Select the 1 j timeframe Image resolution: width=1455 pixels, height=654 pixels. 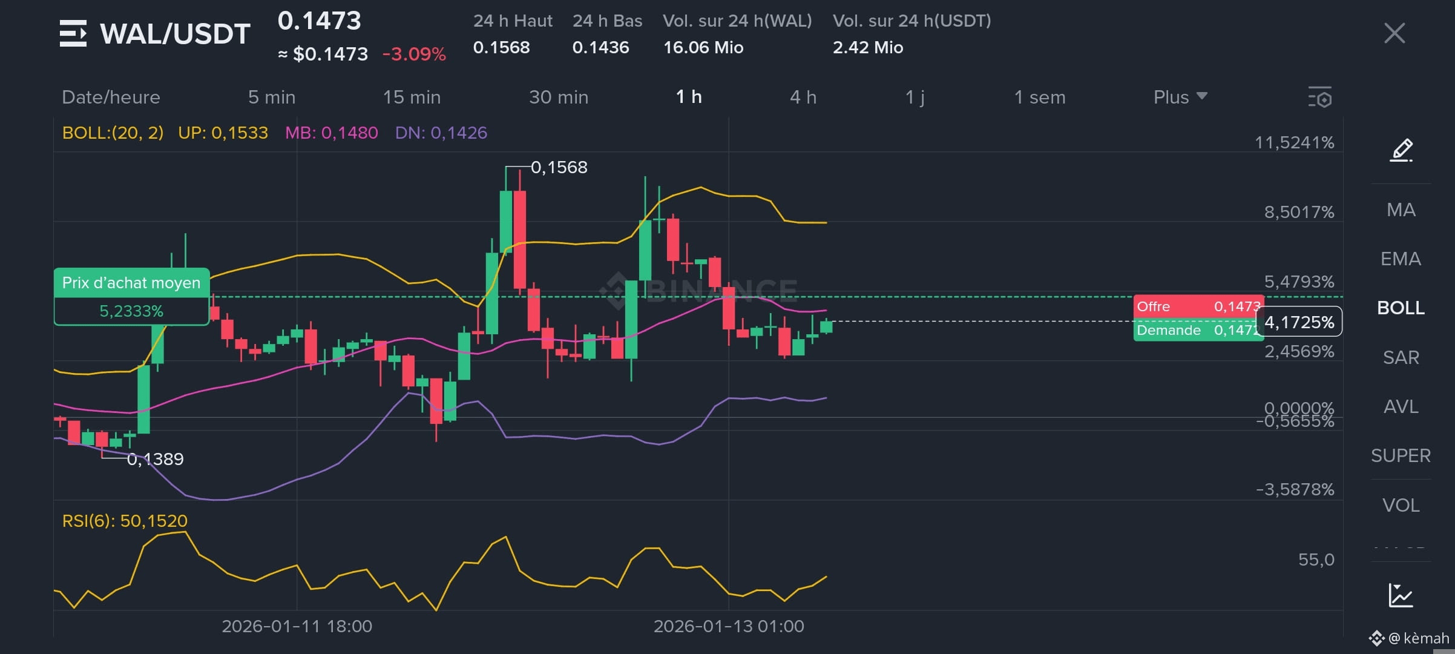tap(915, 97)
